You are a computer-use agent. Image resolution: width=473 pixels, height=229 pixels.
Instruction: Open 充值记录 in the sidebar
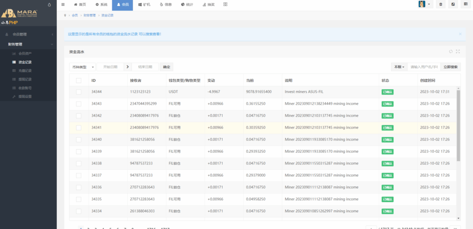tap(25, 71)
